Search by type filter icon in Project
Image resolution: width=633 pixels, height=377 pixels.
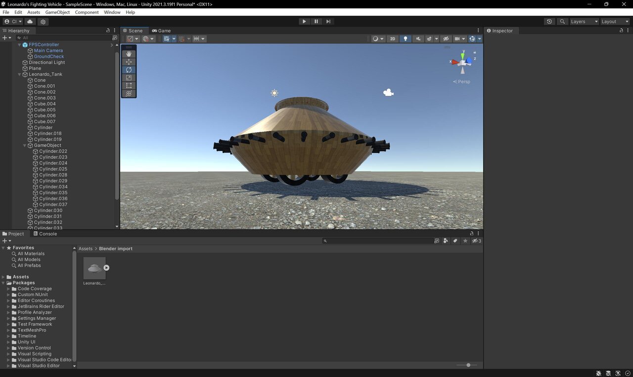coord(446,241)
